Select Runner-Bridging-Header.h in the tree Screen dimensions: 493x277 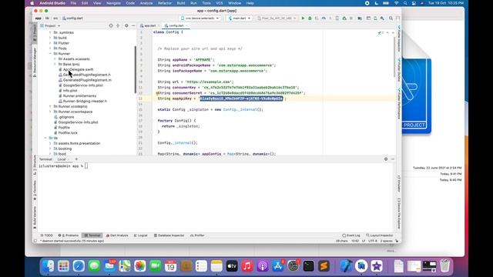point(85,101)
